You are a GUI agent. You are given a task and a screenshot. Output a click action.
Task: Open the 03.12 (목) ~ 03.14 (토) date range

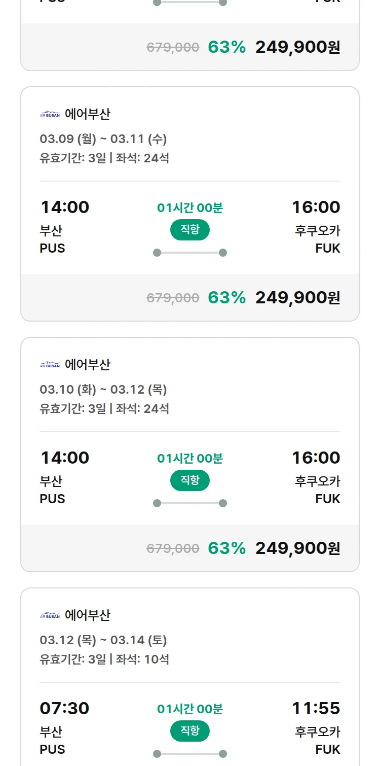(x=103, y=640)
